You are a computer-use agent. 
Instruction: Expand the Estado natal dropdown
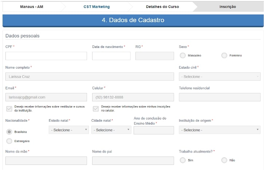coord(69,130)
